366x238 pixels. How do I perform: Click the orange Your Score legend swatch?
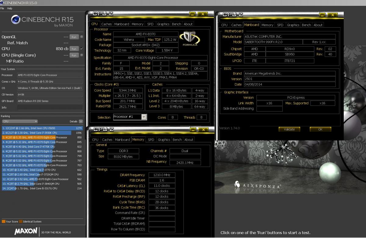point(3,222)
